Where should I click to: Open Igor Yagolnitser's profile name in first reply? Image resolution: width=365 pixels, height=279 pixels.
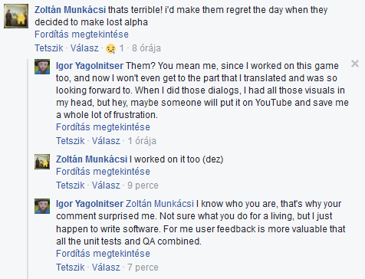point(90,66)
